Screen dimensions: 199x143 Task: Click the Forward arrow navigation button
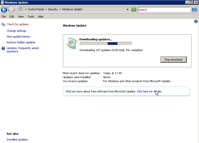pyautogui.click(x=11, y=10)
